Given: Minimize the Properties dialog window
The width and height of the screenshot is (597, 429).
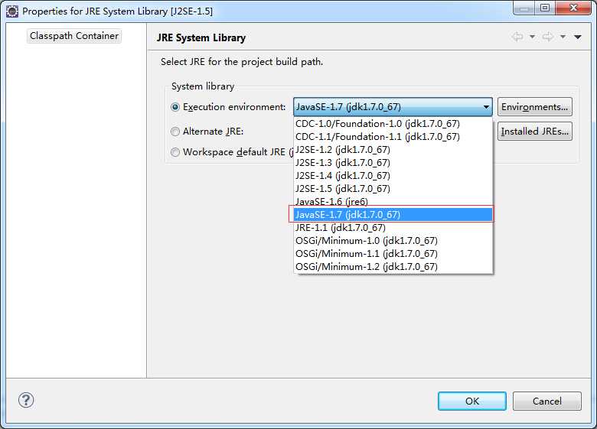Looking at the screenshot, I should pyautogui.click(x=524, y=8).
